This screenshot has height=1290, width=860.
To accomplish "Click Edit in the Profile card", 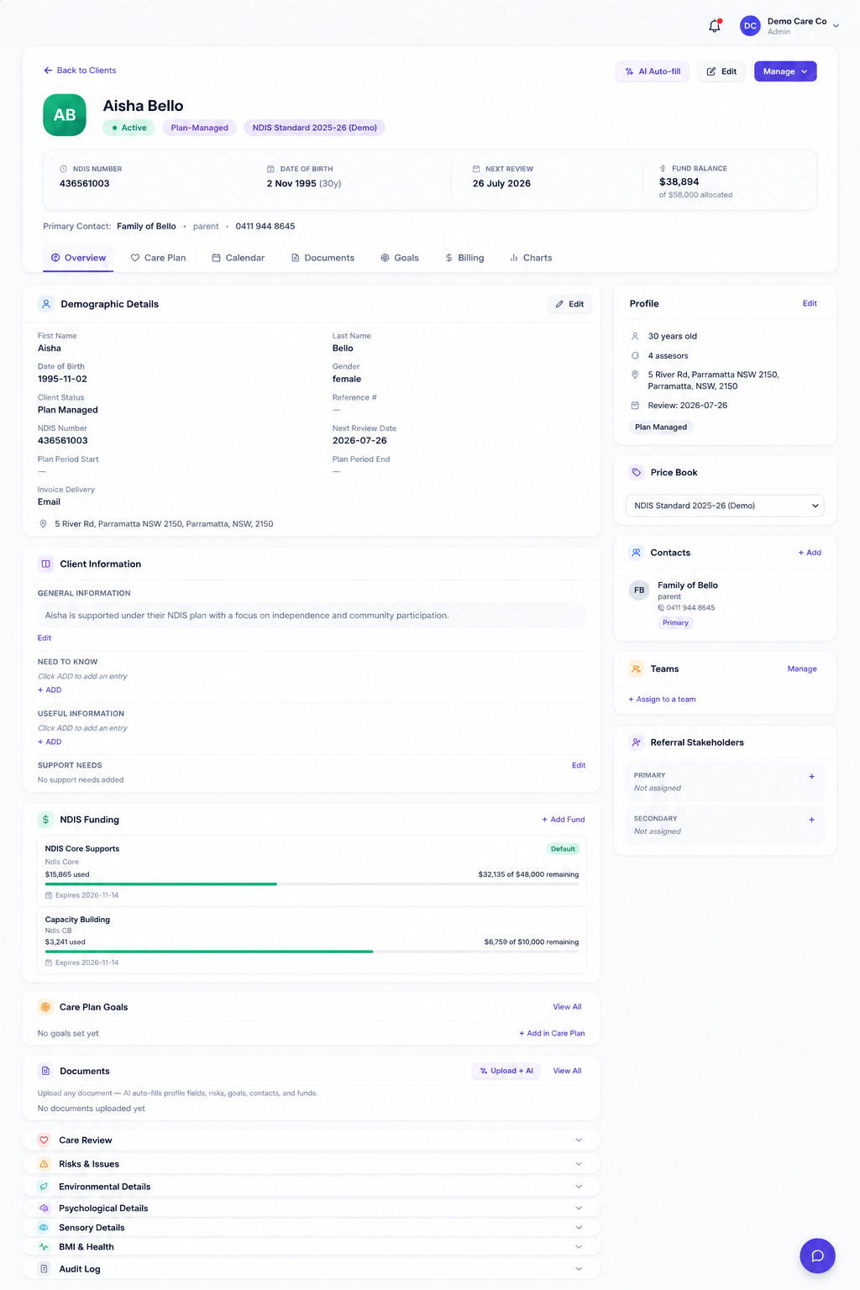I will [x=810, y=303].
